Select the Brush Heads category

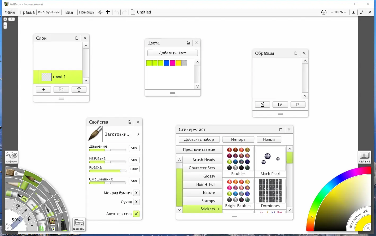point(203,160)
